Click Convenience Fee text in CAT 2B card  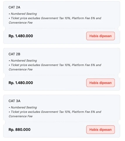click(21, 69)
